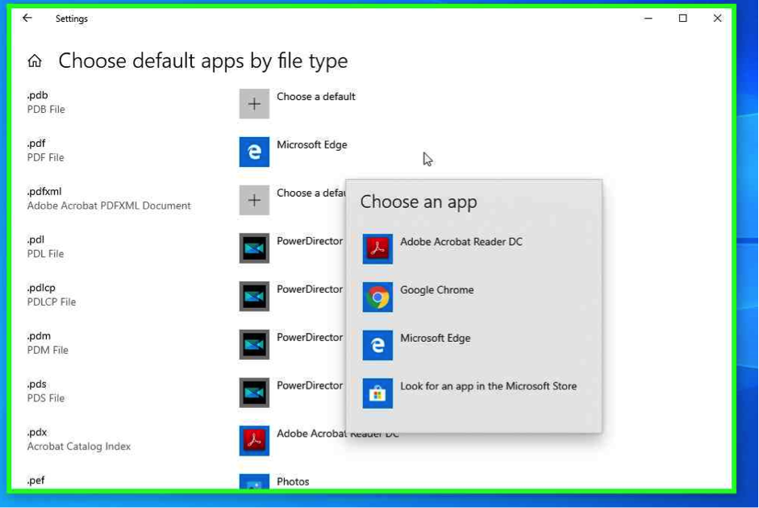Select Adobe Acrobat Reader DC in popup
The width and height of the screenshot is (759, 508).
461,242
